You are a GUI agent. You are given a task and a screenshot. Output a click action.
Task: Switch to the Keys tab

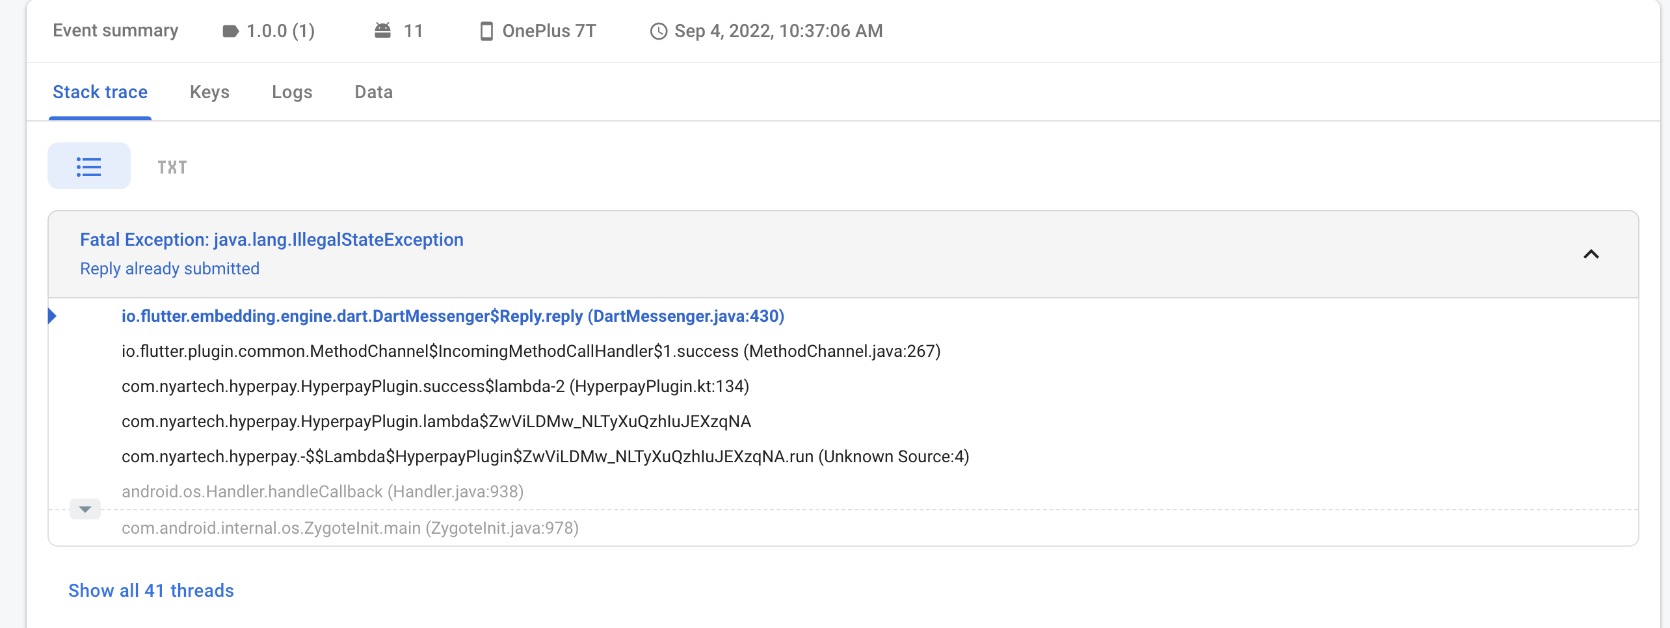(209, 92)
